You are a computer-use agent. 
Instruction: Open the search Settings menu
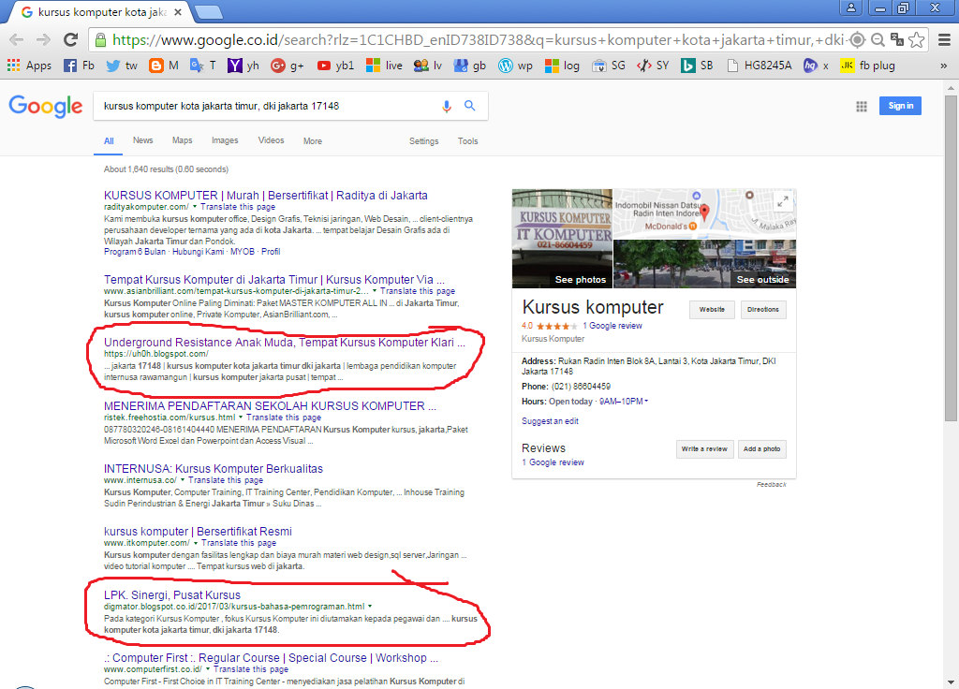click(424, 141)
